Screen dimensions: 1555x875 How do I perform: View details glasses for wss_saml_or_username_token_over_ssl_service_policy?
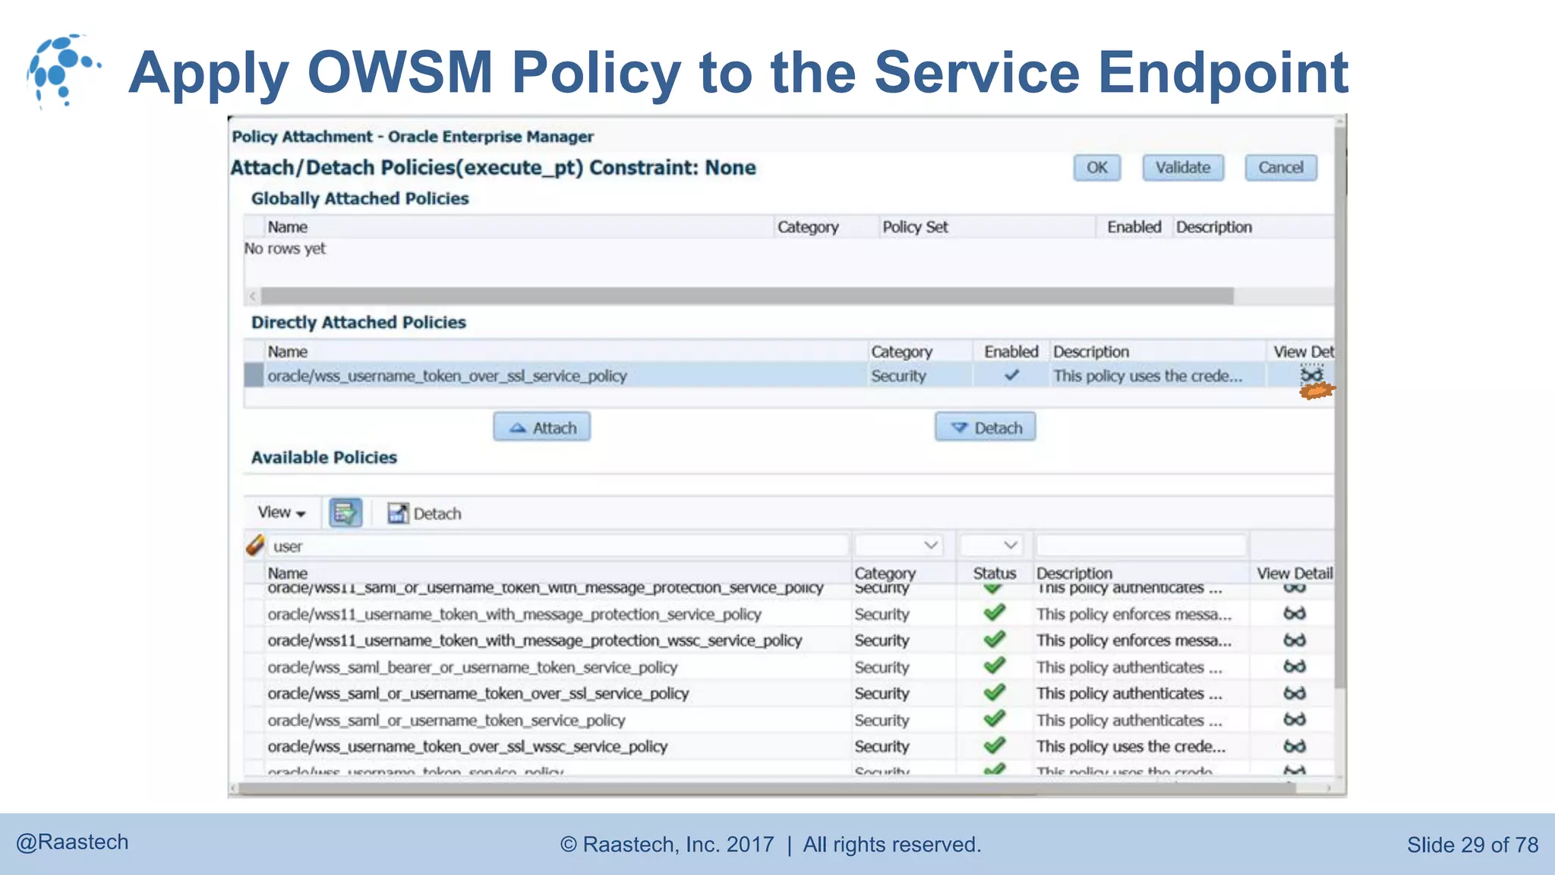pyautogui.click(x=1295, y=693)
